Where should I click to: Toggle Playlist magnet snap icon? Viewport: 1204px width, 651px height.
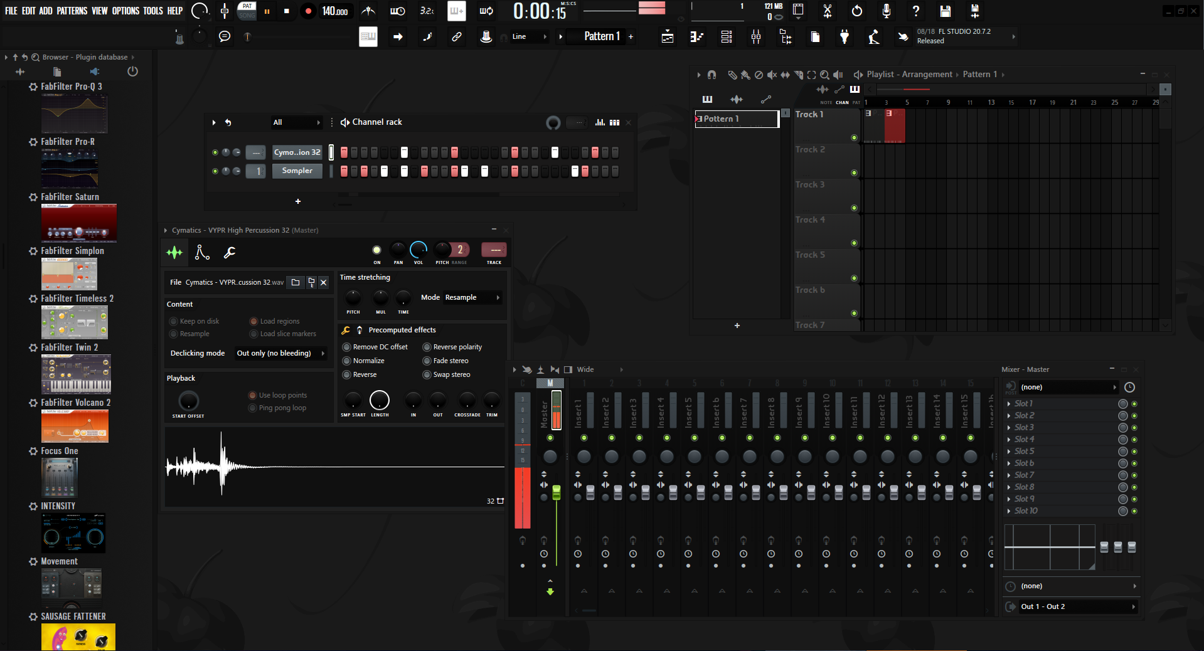point(711,75)
